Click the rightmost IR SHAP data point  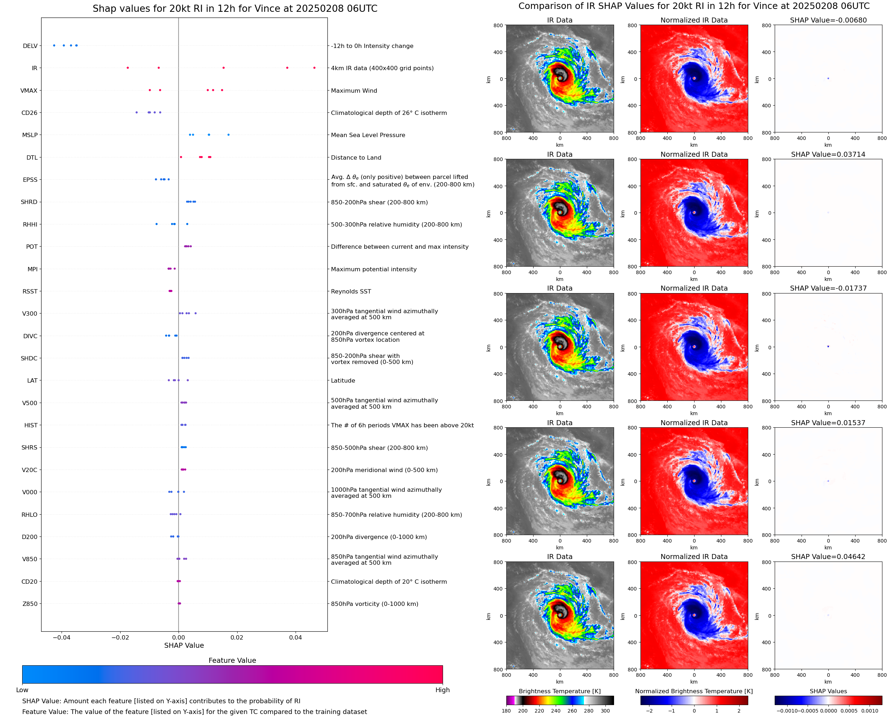point(314,68)
